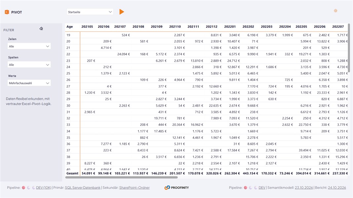Click the 8.227 € cell in row 39
This screenshot has width=353, height=198.
[x=90, y=163]
